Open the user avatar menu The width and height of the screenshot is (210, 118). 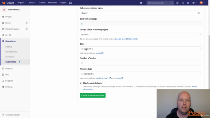pyautogui.click(x=202, y=3)
